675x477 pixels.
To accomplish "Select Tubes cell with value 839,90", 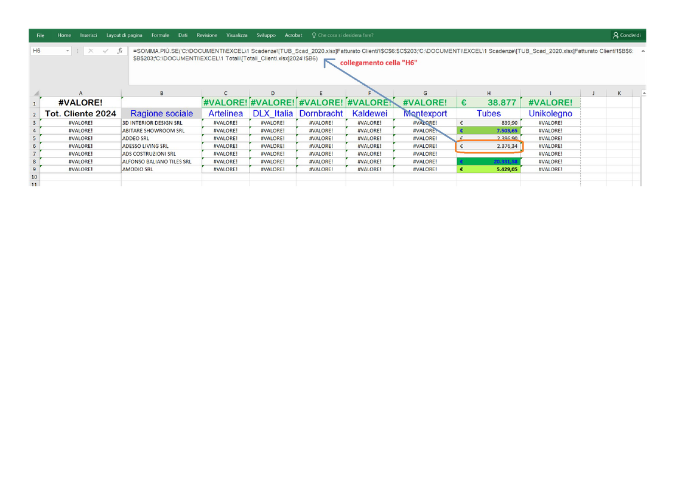I will (489, 123).
